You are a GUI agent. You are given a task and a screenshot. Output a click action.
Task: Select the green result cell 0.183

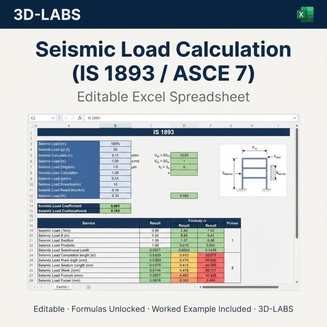115,211
